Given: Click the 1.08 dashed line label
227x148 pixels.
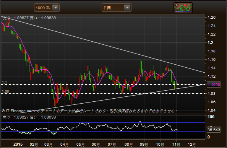Looking at the screenshot, I should coord(5,91).
